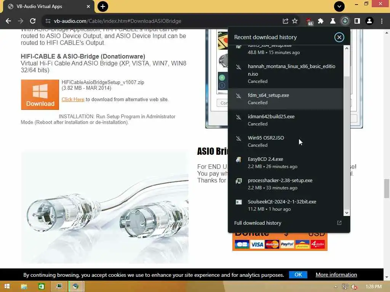This screenshot has width=390, height=292.
Task: Open Chrome three-dot menu
Action: tap(382, 21)
